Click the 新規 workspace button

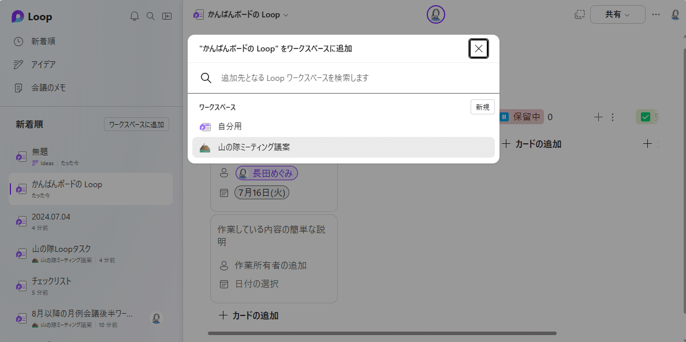(483, 107)
